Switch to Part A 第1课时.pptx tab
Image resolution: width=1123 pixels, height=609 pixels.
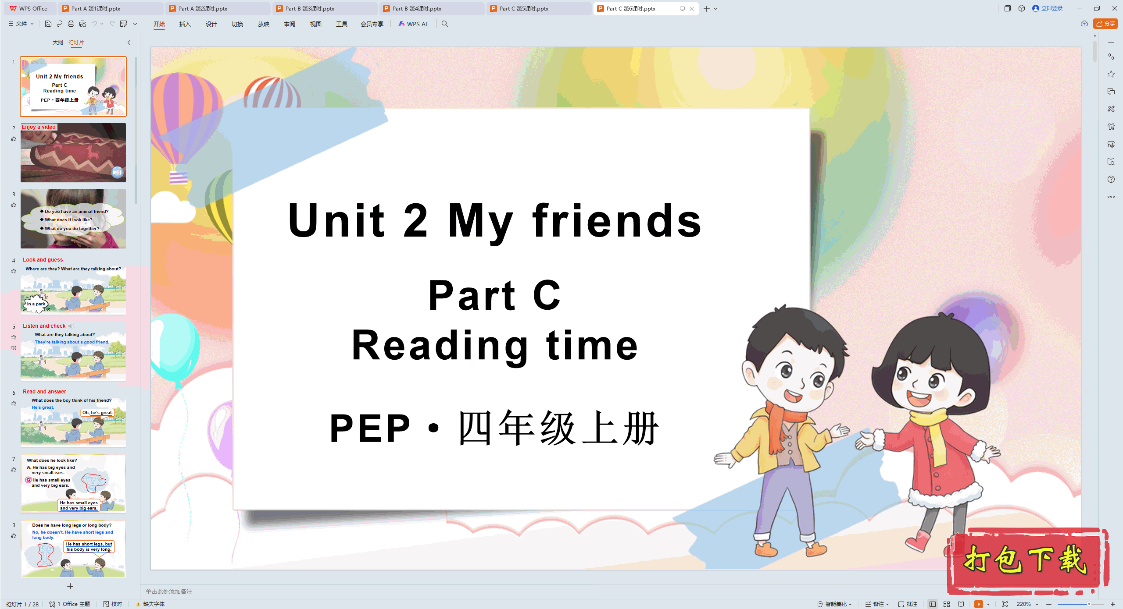(111, 8)
